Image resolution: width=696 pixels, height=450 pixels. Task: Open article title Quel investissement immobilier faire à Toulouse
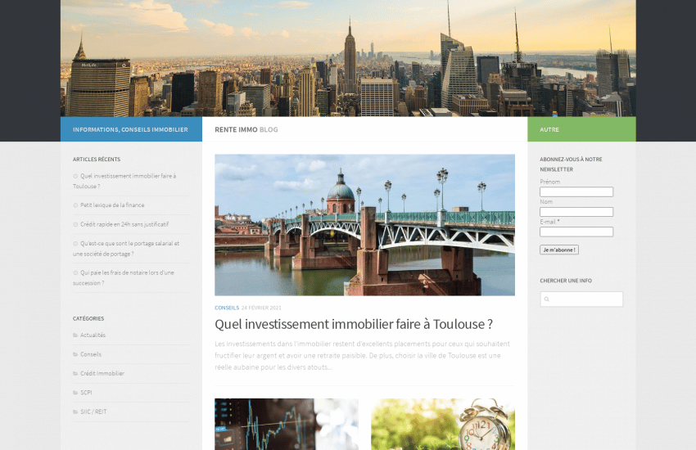click(x=353, y=324)
